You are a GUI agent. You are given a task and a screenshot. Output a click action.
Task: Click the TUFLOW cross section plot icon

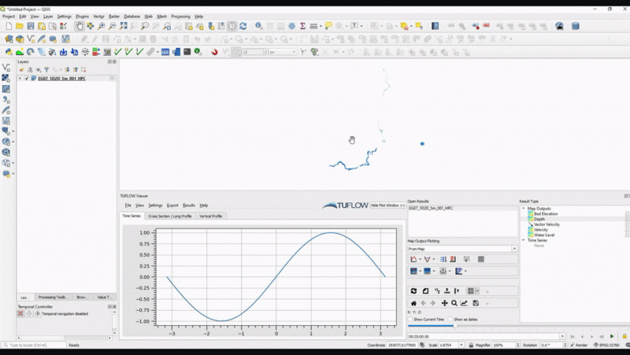[427, 260]
